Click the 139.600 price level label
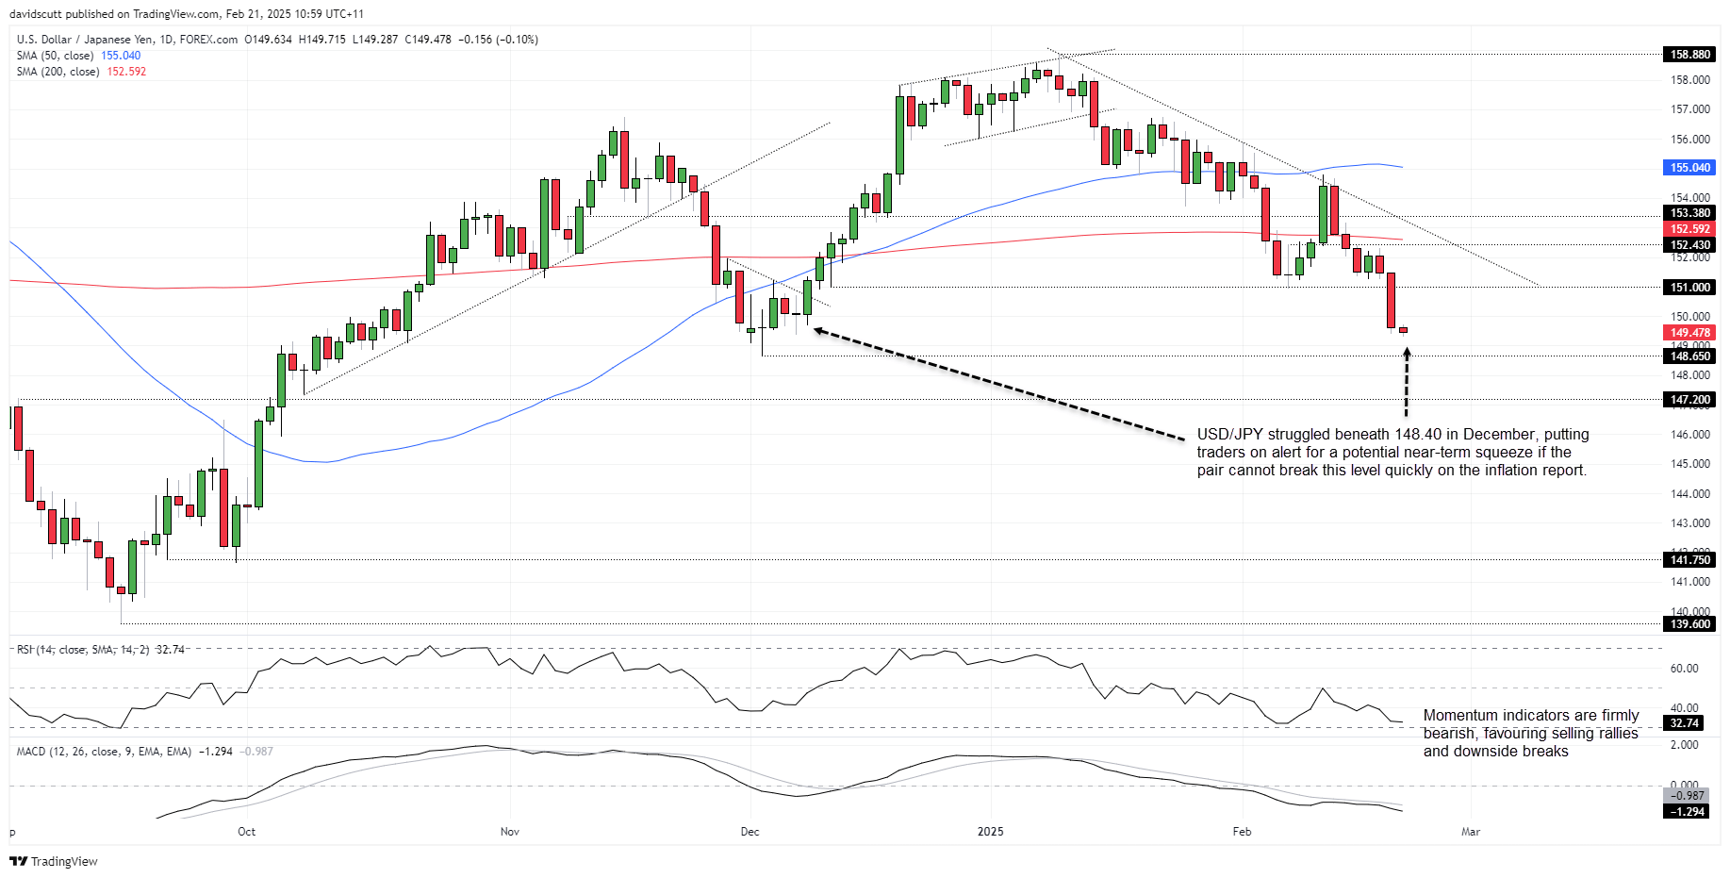Image resolution: width=1730 pixels, height=878 pixels. (x=1689, y=624)
